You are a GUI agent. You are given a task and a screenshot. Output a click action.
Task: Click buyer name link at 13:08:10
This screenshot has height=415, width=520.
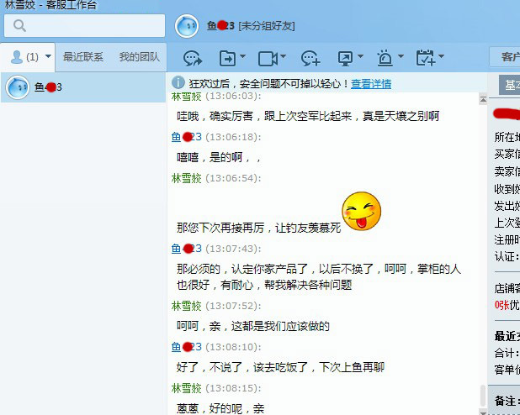click(187, 347)
